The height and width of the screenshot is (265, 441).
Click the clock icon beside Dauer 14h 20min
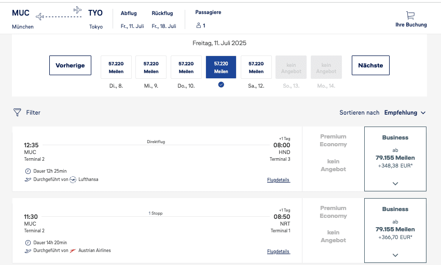pyautogui.click(x=27, y=243)
